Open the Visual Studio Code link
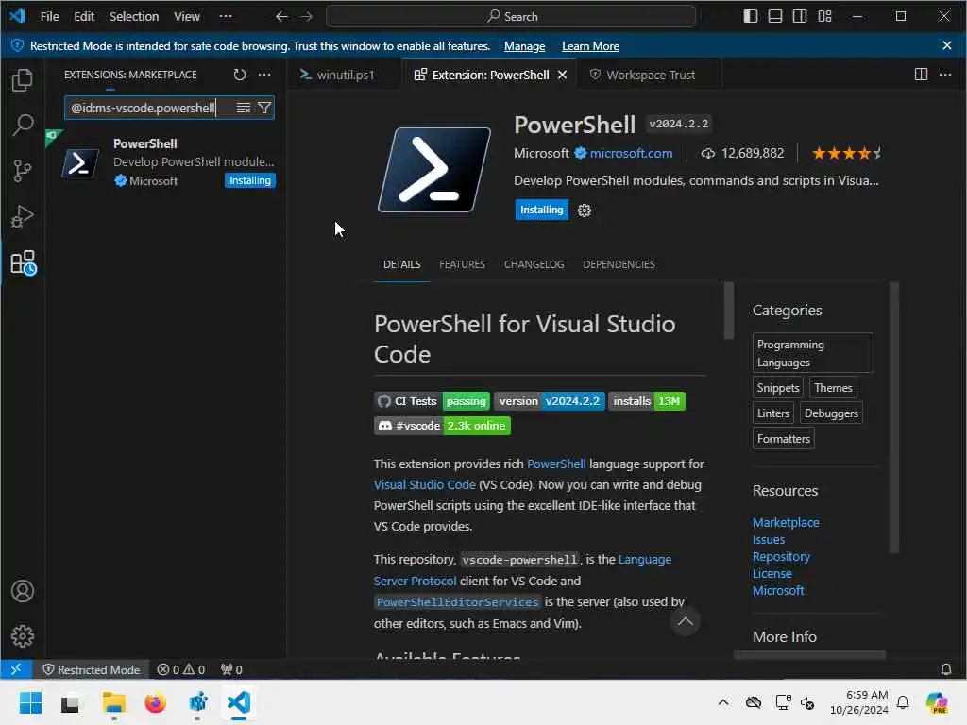Screen dimensions: 967x725 [424, 484]
